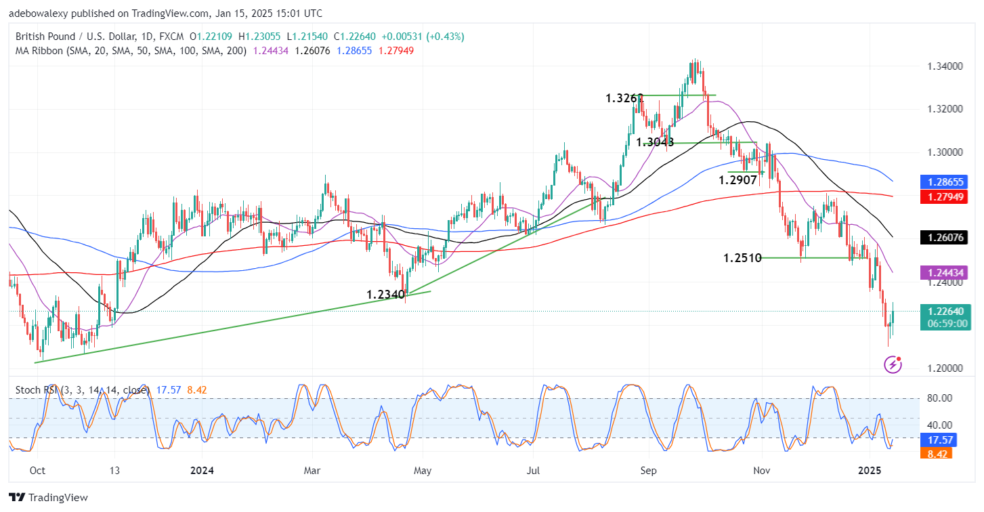The height and width of the screenshot is (512, 984).
Task: Click the Sep label on time axis
Action: (x=649, y=470)
